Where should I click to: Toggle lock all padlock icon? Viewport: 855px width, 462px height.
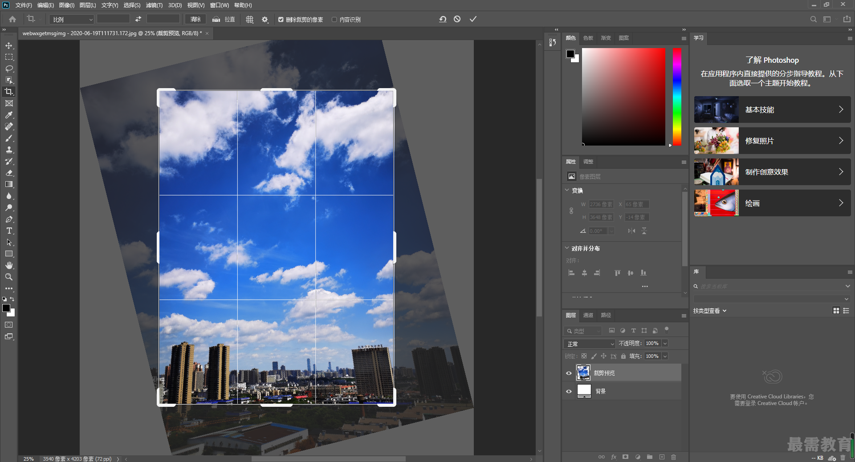tap(623, 356)
